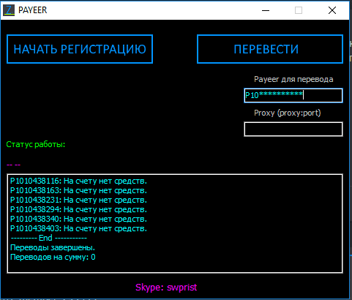
Task: Click the 'Proxy (proxy:port)' label
Action: click(x=288, y=113)
